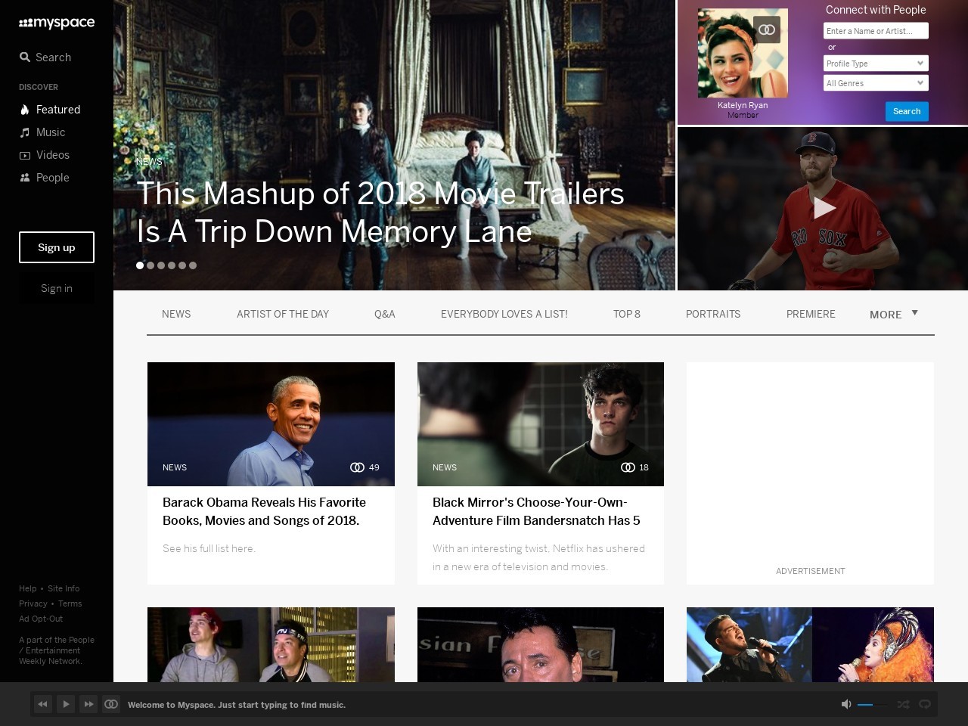
Task: Click the Black Mirror article thumbnail
Action: pyautogui.click(x=541, y=424)
